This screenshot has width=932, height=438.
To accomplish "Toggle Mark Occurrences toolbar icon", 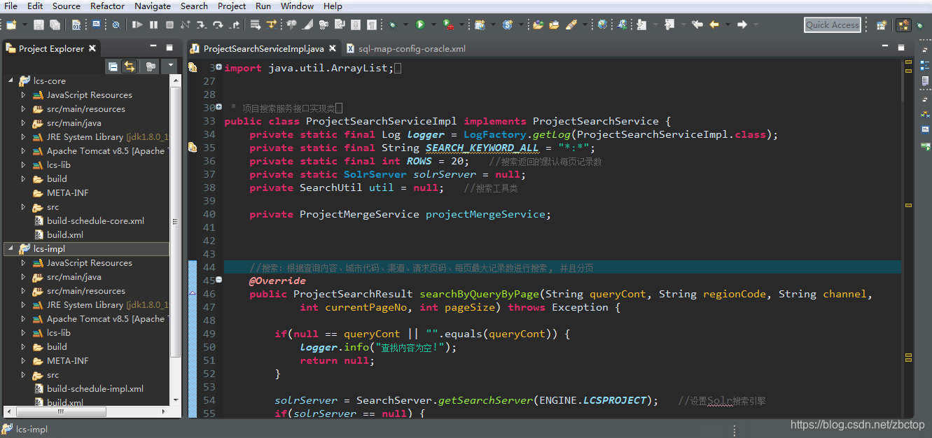I will click(x=307, y=24).
